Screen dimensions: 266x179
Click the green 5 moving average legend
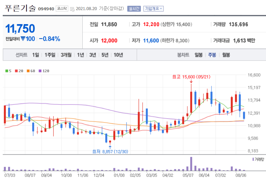tap(9, 71)
